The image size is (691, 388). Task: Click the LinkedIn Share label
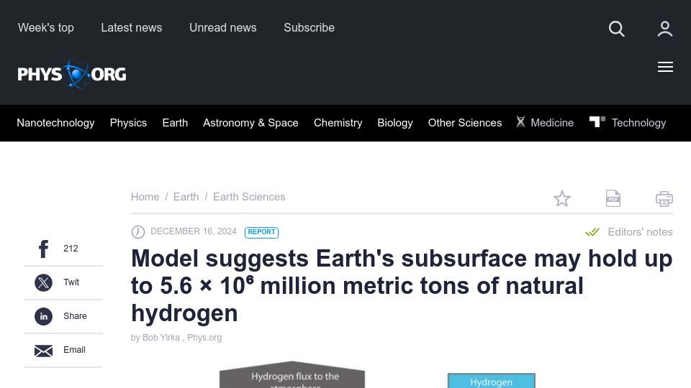pyautogui.click(x=75, y=316)
